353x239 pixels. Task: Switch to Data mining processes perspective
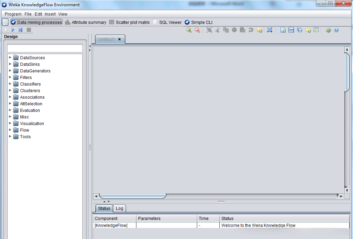tap(36, 22)
